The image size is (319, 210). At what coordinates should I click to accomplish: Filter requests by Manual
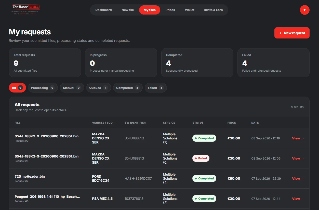72,88
